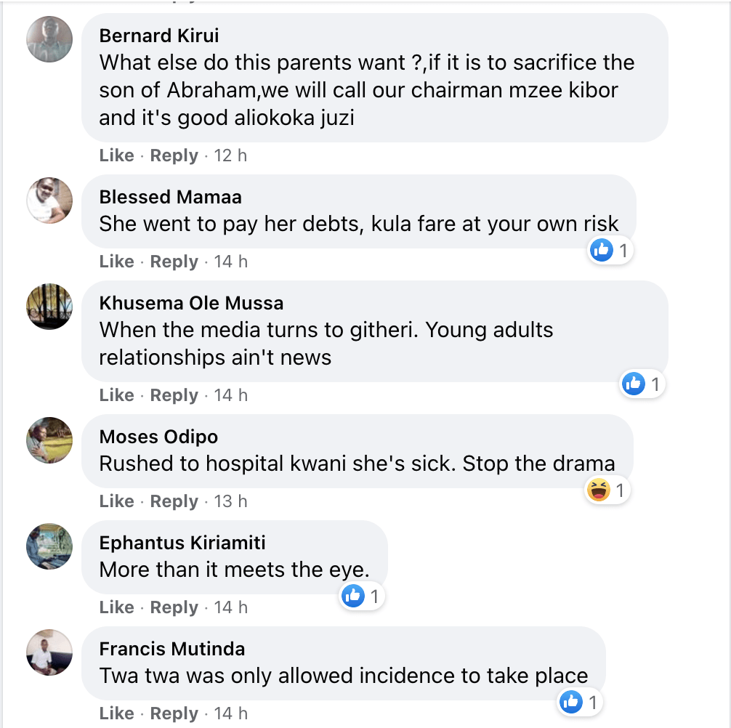The image size is (731, 728).
Task: Open the laughing reaction on Moses Odipo's comment
Action: [x=597, y=490]
